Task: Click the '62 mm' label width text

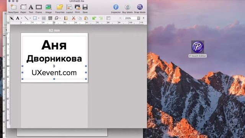Action: coord(54,30)
